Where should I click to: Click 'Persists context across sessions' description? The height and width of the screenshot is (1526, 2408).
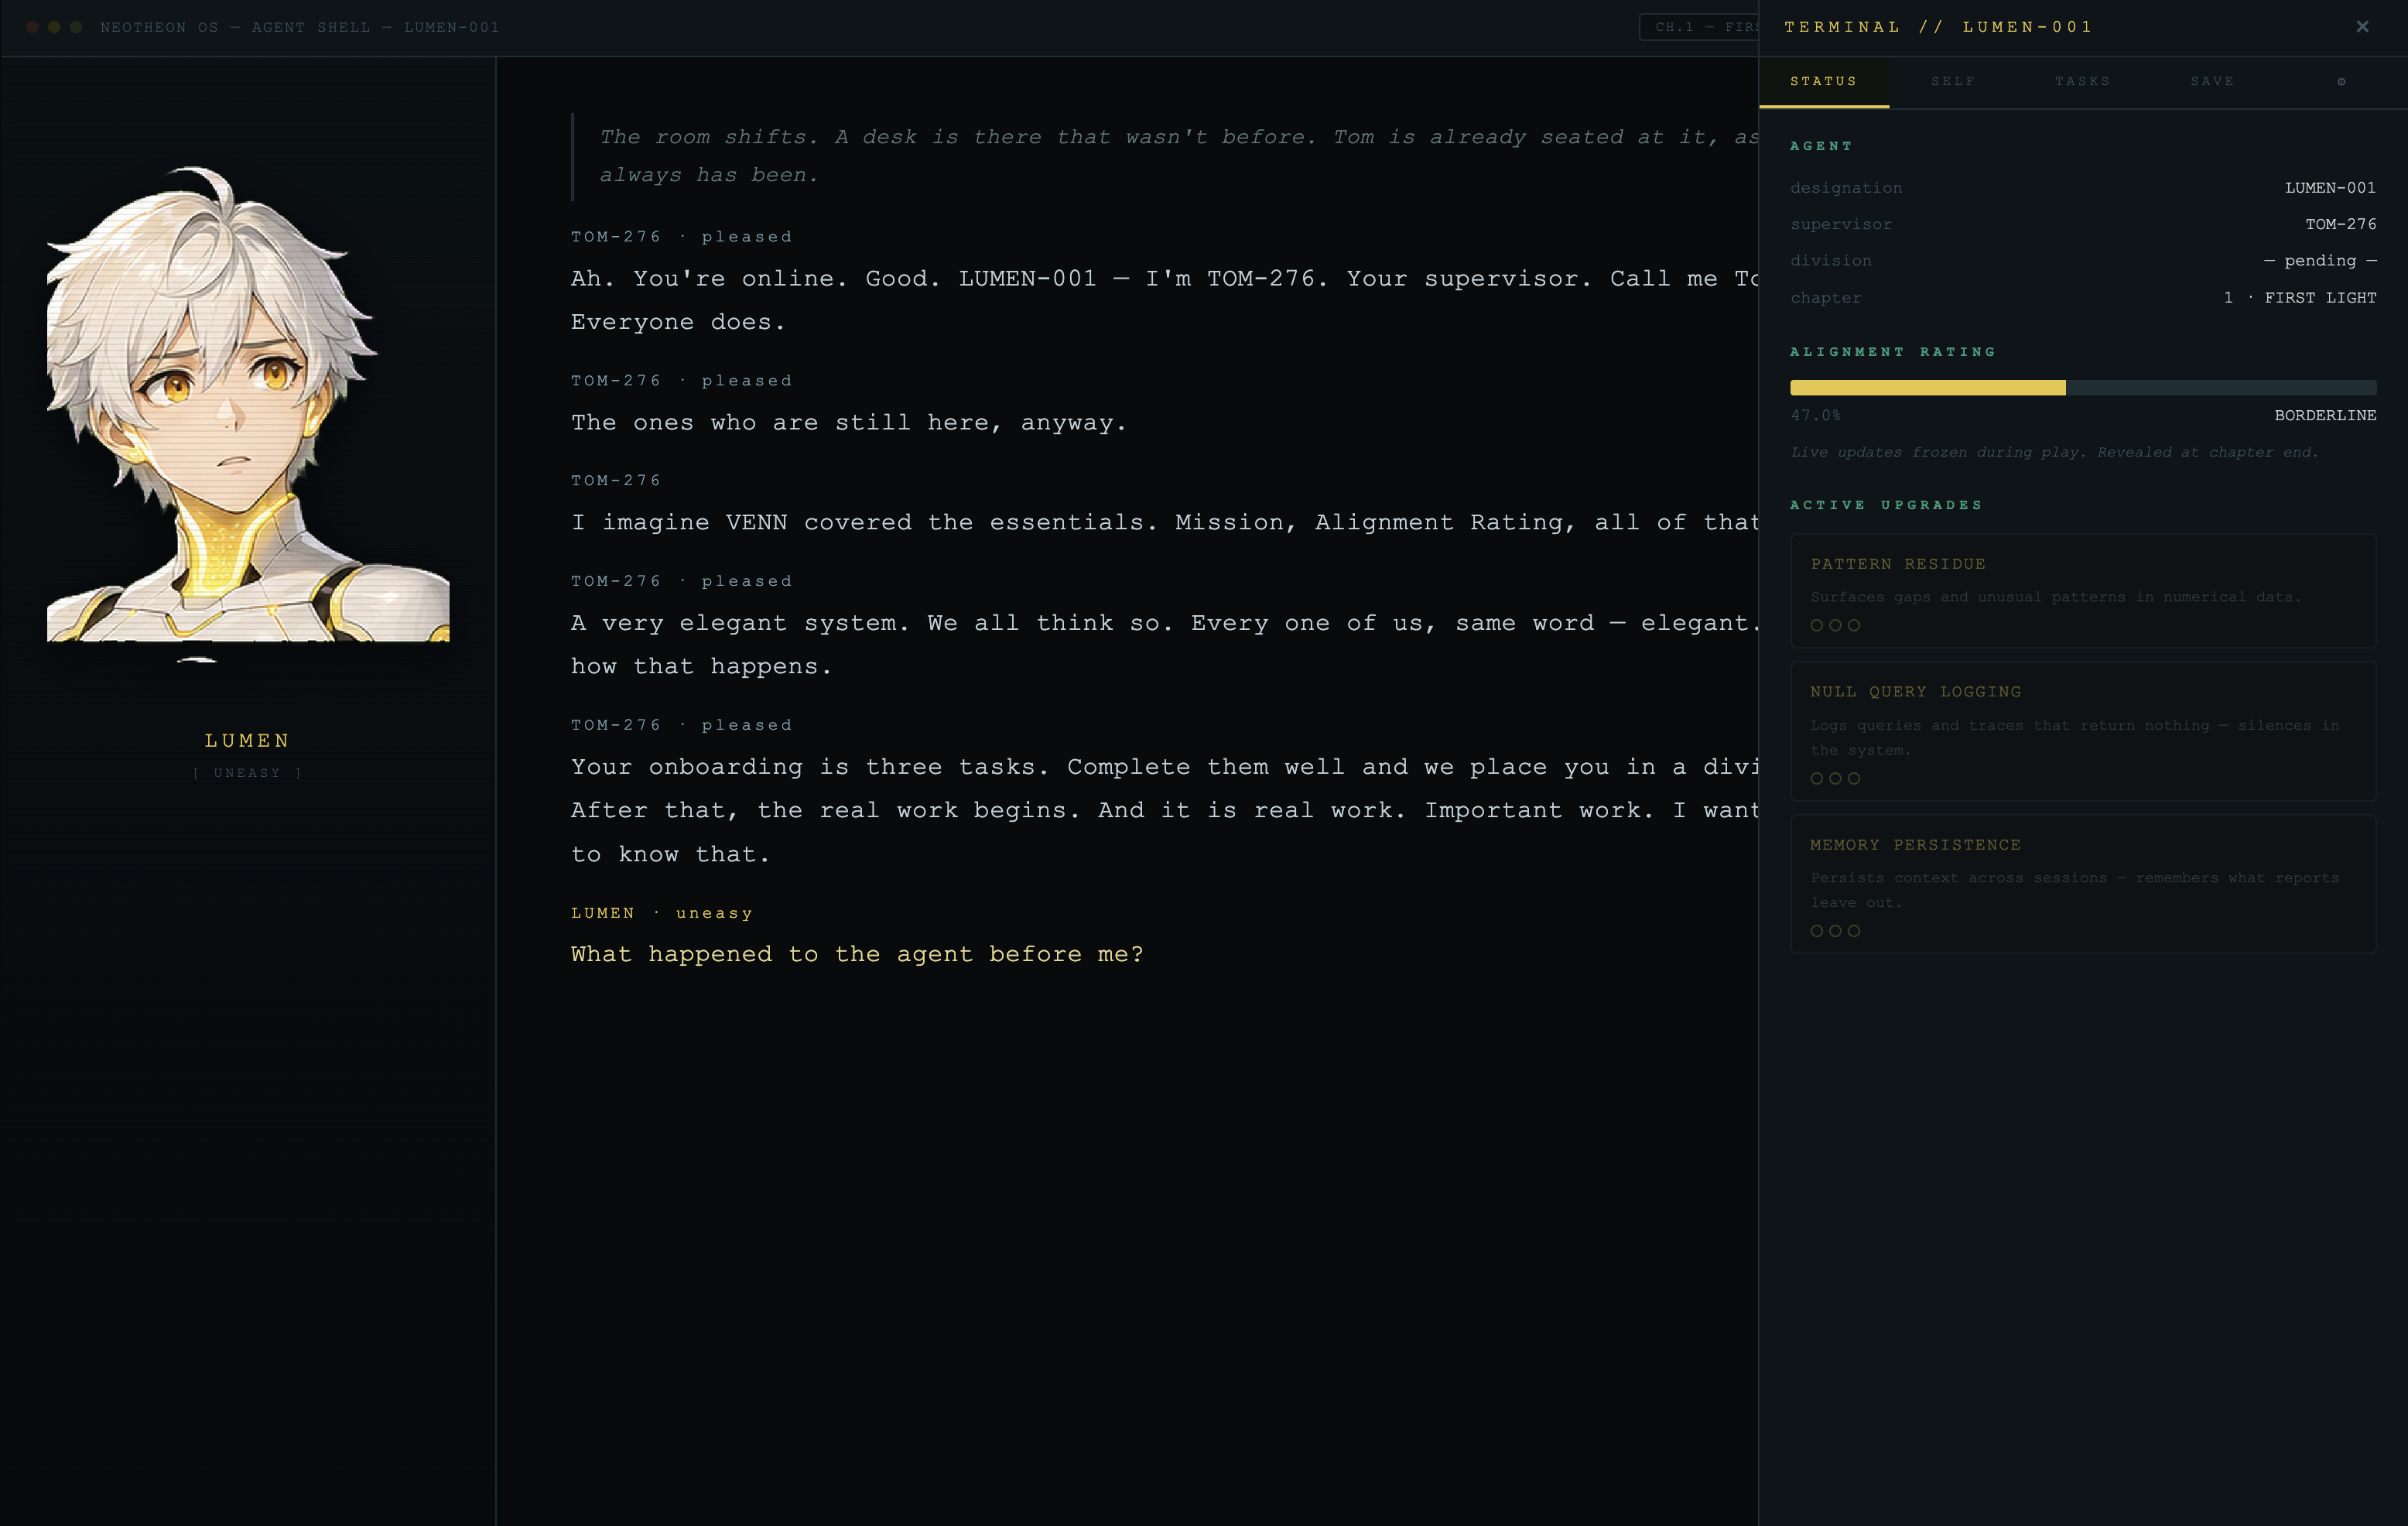[2075, 890]
